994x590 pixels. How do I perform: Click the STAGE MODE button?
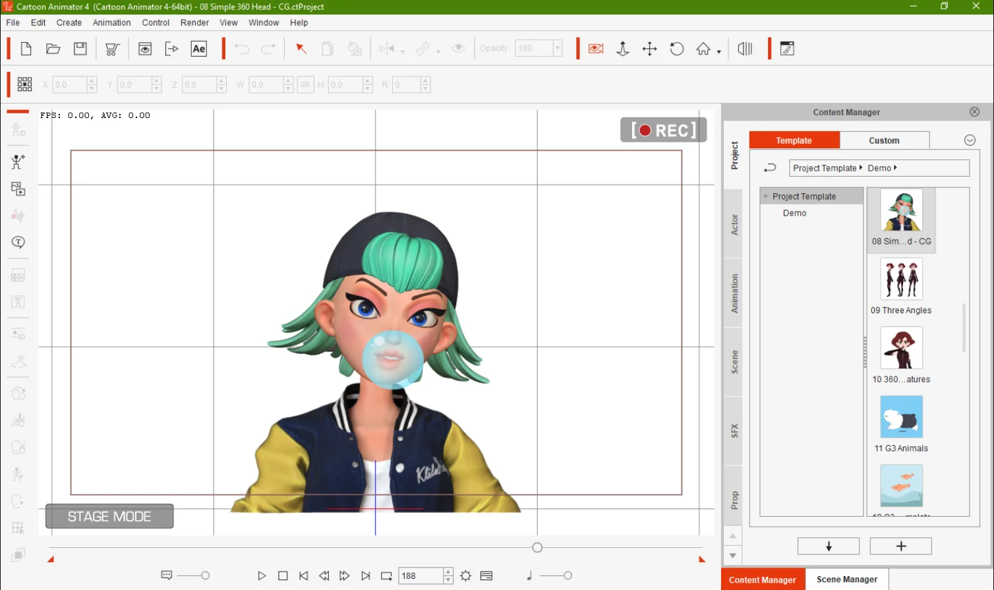[x=109, y=516]
